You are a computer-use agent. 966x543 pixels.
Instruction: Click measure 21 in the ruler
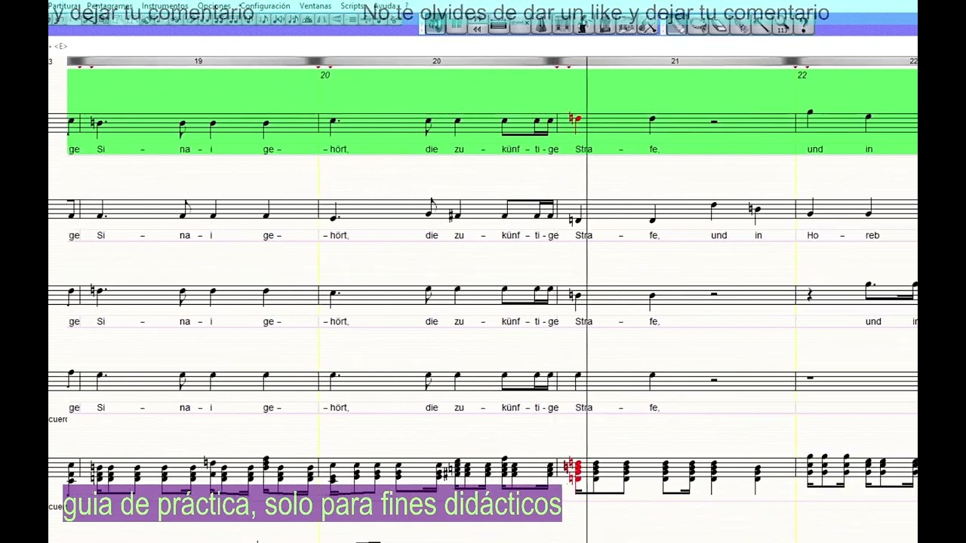coord(675,61)
